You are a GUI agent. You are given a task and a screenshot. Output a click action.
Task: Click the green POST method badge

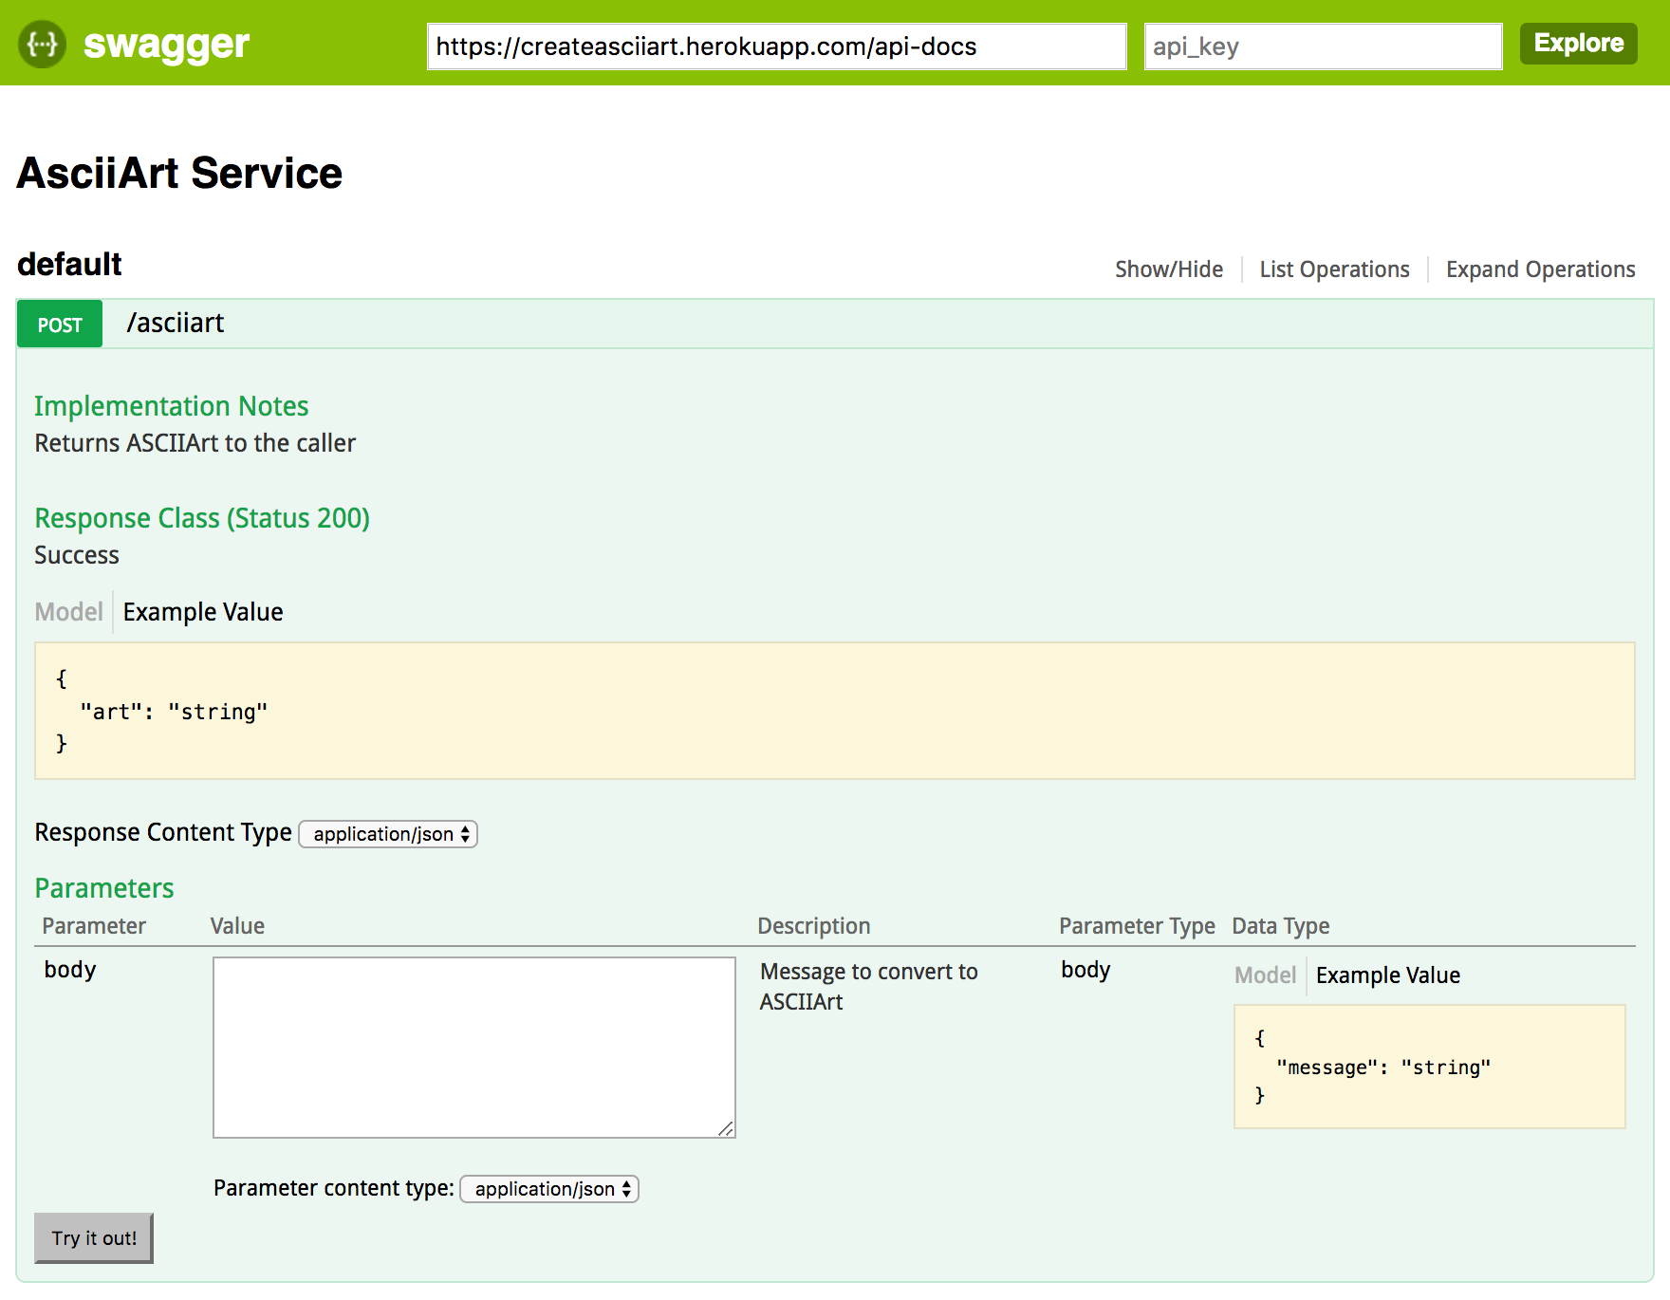click(x=60, y=325)
